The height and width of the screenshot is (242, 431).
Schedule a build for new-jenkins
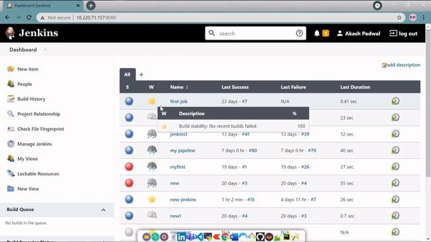395,200
